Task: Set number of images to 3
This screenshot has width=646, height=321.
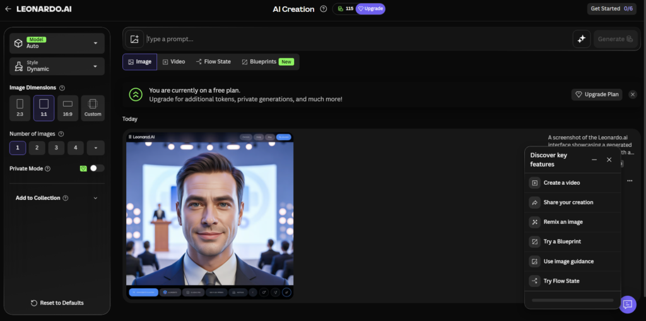Action: click(56, 148)
